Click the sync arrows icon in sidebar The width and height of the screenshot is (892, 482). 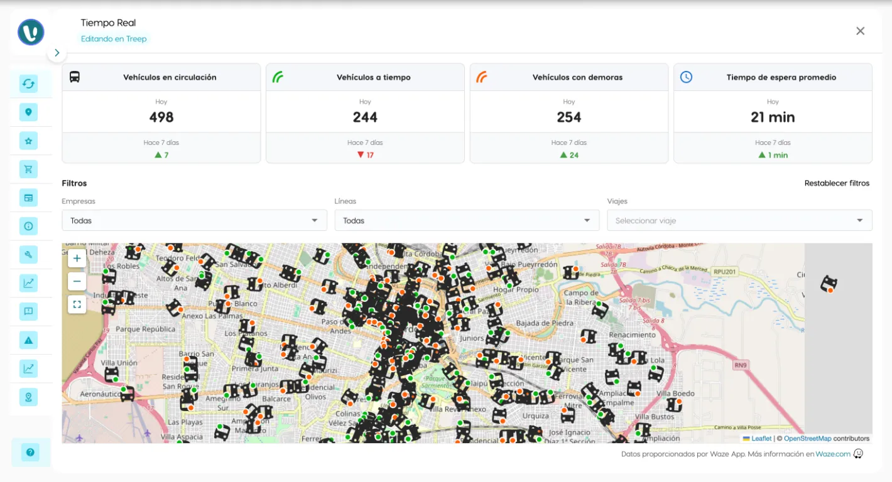[x=28, y=83]
